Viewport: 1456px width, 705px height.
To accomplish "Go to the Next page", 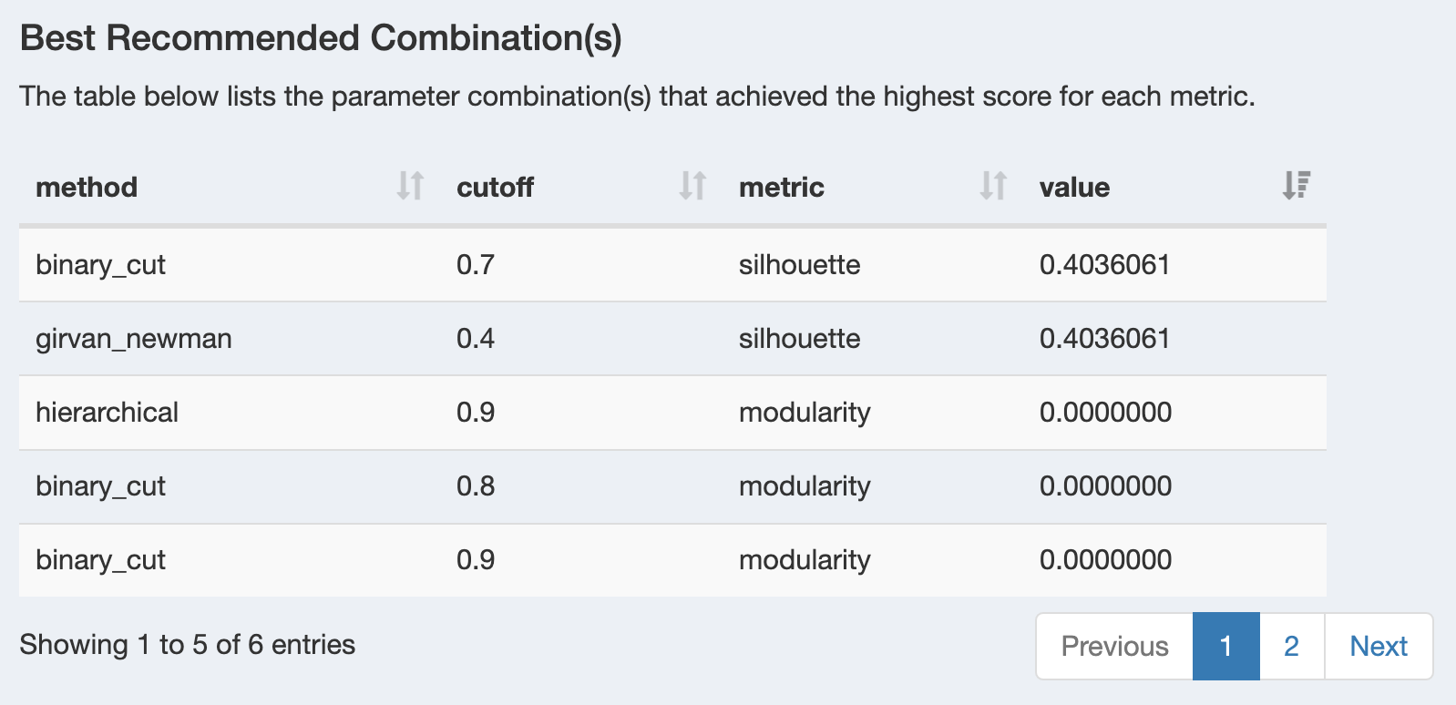I will pos(1379,646).
